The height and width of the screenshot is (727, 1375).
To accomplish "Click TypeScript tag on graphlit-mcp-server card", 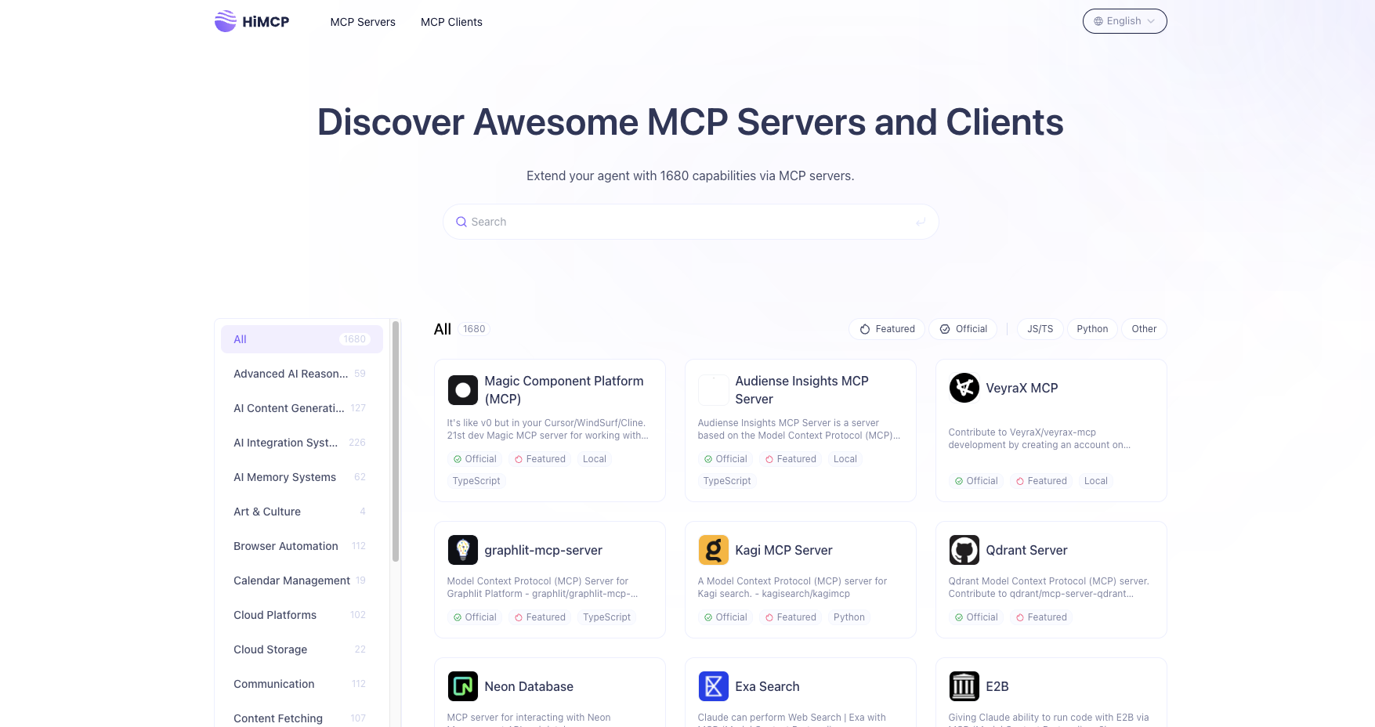I will tap(606, 617).
